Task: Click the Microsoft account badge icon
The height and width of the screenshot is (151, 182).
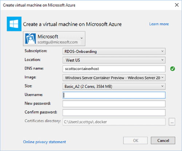Action: 30,39
